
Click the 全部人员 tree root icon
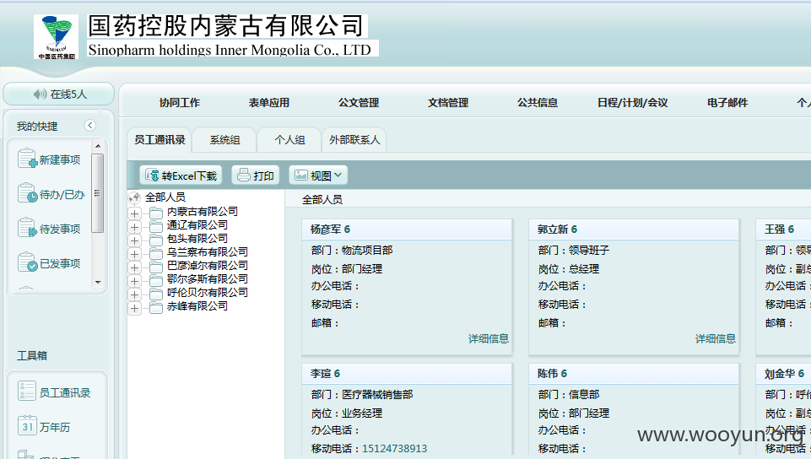[134, 197]
